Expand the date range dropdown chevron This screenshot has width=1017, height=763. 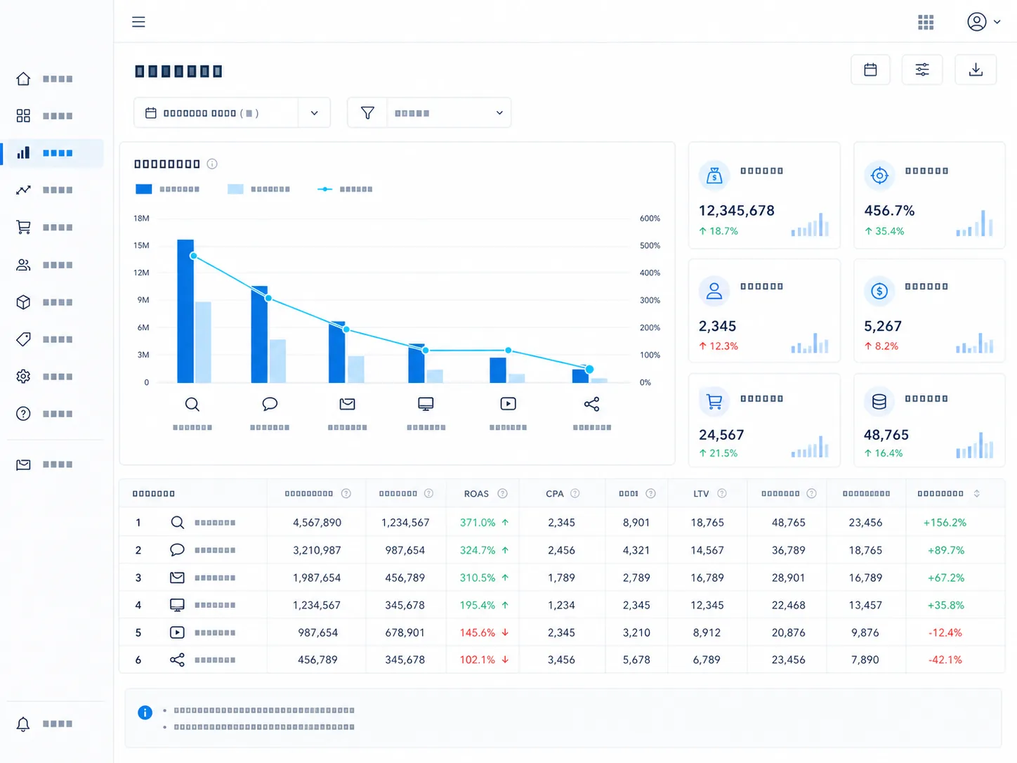(x=314, y=113)
